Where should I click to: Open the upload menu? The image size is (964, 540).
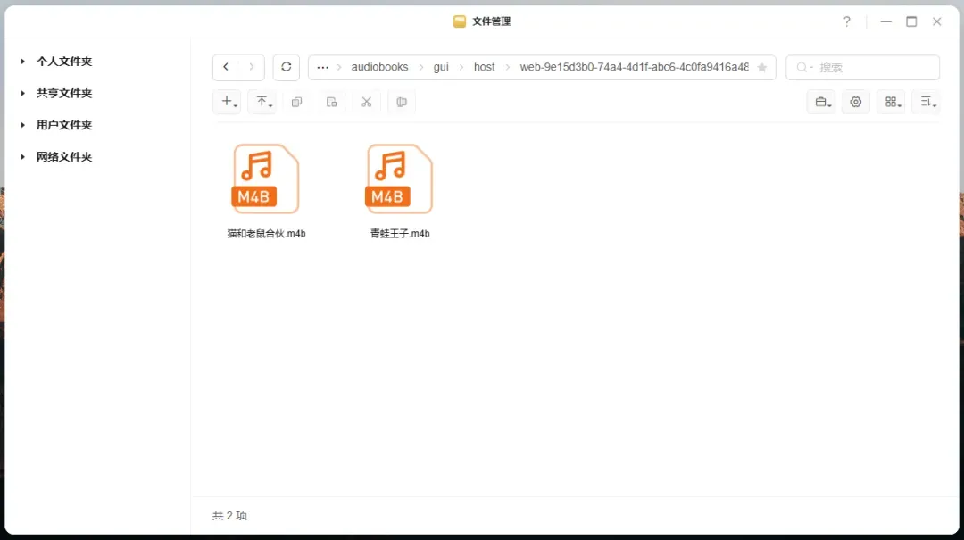pos(262,102)
